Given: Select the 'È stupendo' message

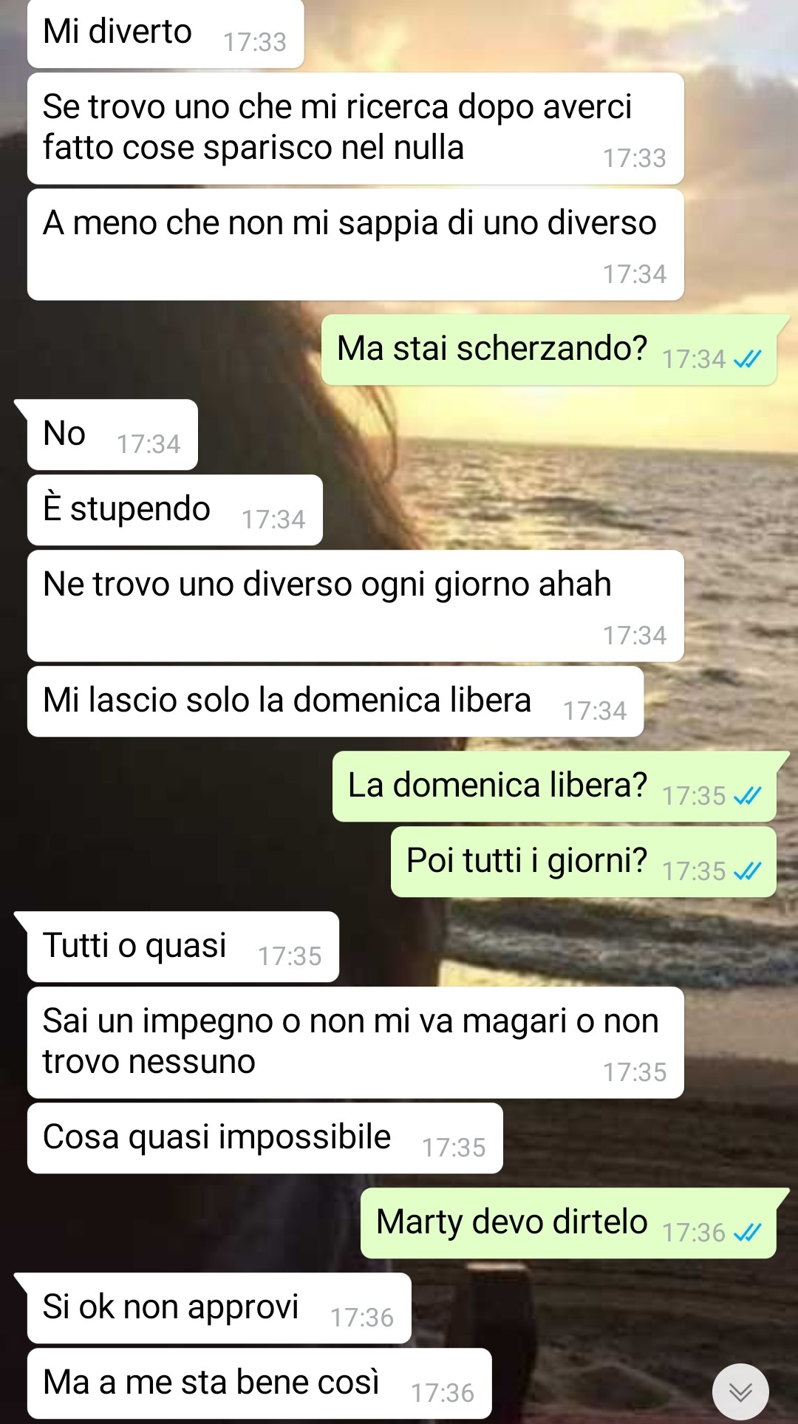Looking at the screenshot, I should tap(175, 510).
